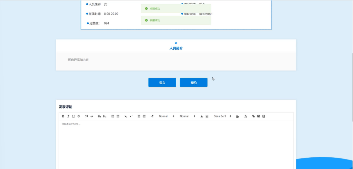Toggle bold formatting in comment editor
This screenshot has width=353, height=169.
(x=63, y=116)
